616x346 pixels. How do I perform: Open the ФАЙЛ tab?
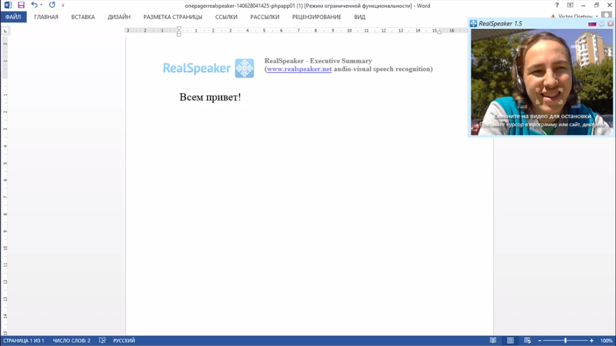tap(14, 17)
